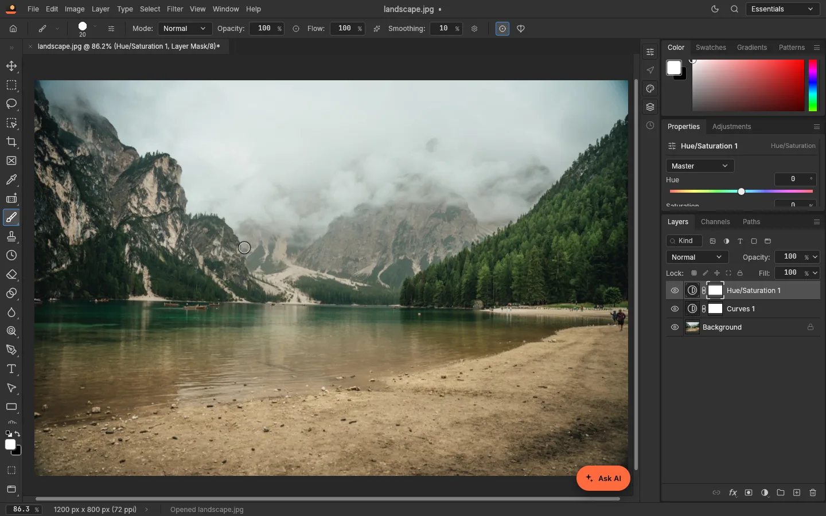Select the Rectangular Marquee tool
The width and height of the screenshot is (826, 516).
[11, 85]
